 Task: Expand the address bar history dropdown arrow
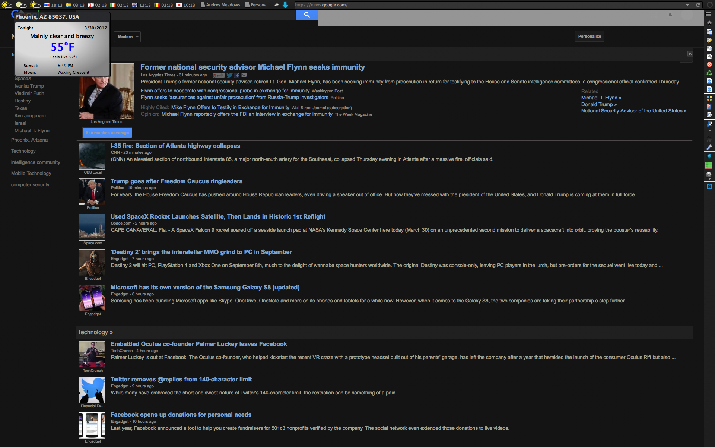point(687,5)
